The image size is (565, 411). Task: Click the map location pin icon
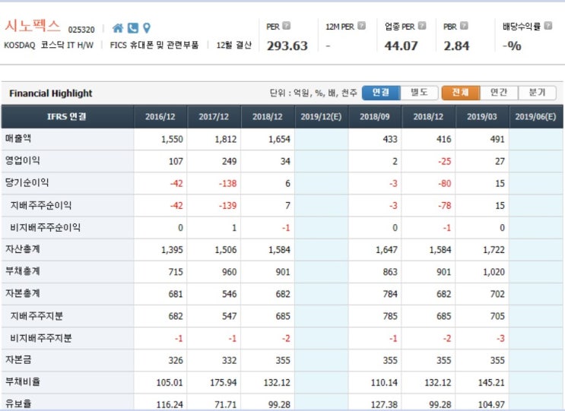(147, 27)
